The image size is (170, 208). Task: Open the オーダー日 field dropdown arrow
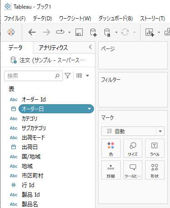coord(89,109)
